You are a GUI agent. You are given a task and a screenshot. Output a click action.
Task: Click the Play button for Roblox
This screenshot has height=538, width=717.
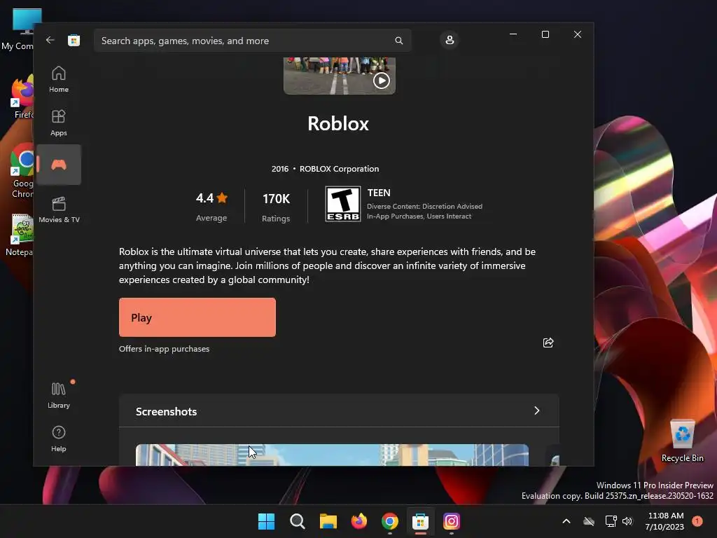(x=197, y=317)
